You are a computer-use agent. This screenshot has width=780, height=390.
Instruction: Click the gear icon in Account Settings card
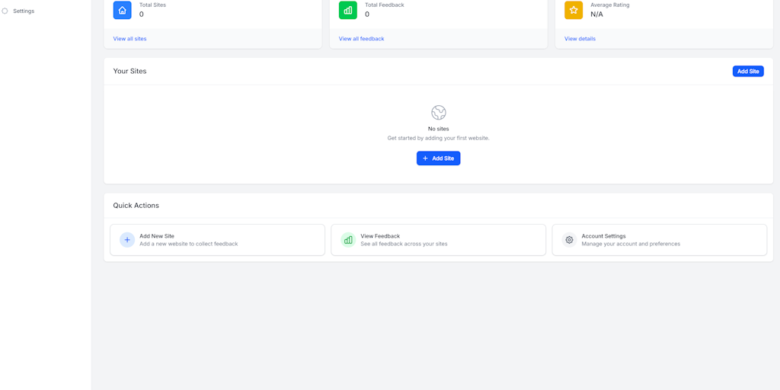coord(569,240)
